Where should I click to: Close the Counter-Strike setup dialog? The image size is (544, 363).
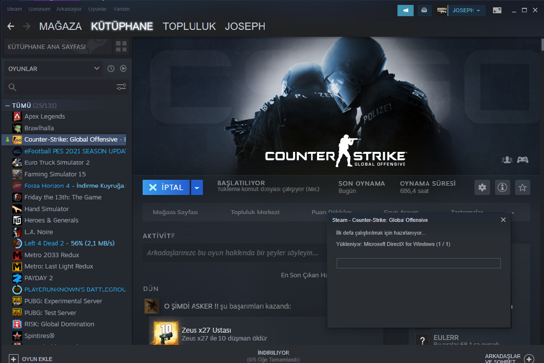tap(503, 220)
